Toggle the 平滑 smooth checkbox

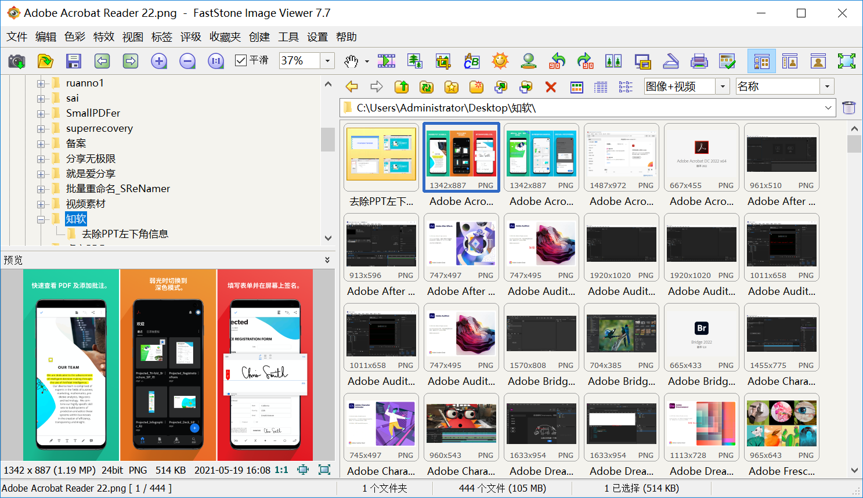(241, 60)
